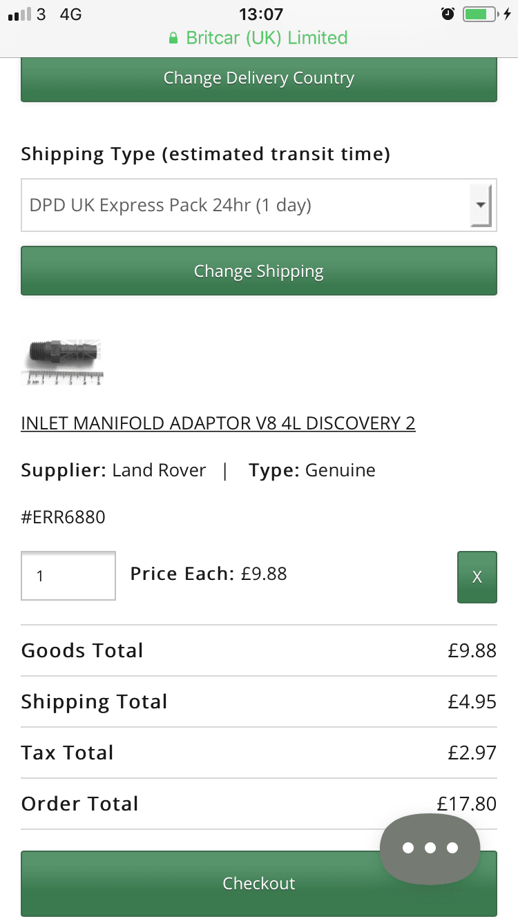Tap the 4G network indicator
Screen dimensions: 518x921
(71, 14)
